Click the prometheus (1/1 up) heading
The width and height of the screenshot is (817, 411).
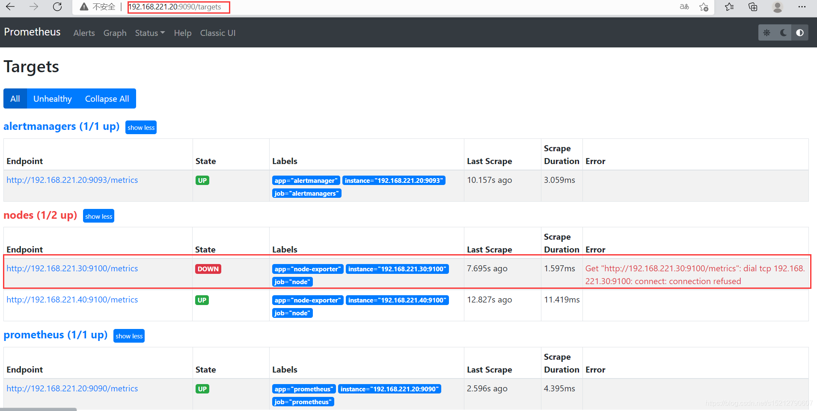pos(55,335)
